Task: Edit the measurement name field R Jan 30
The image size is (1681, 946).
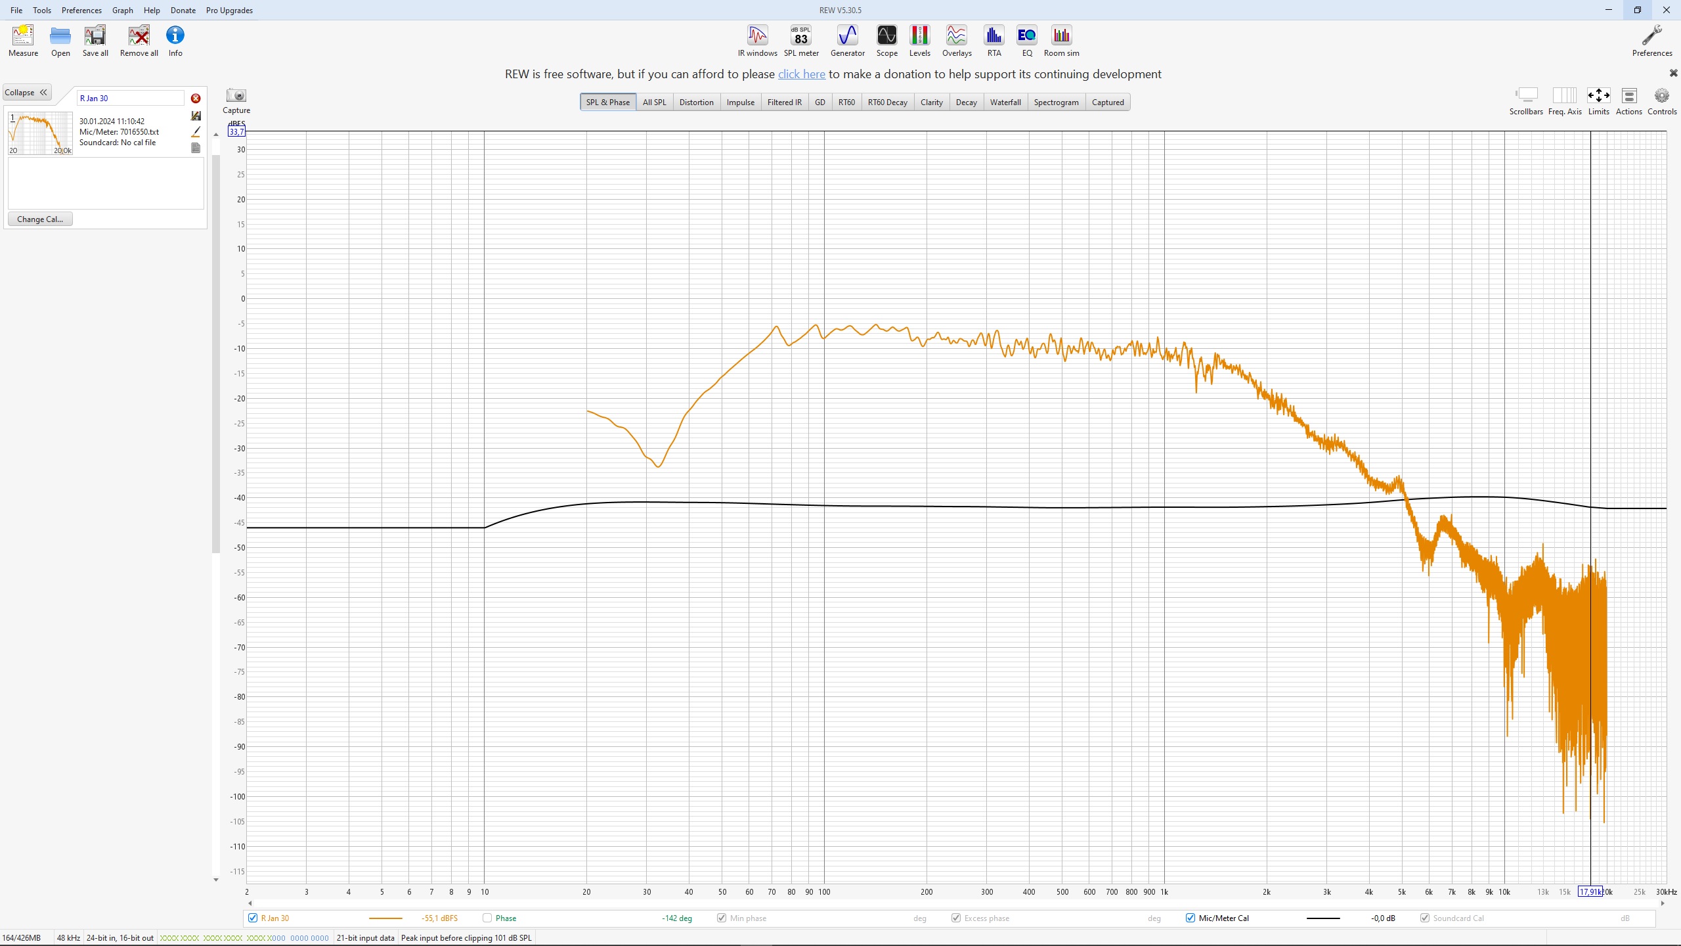Action: [x=130, y=99]
